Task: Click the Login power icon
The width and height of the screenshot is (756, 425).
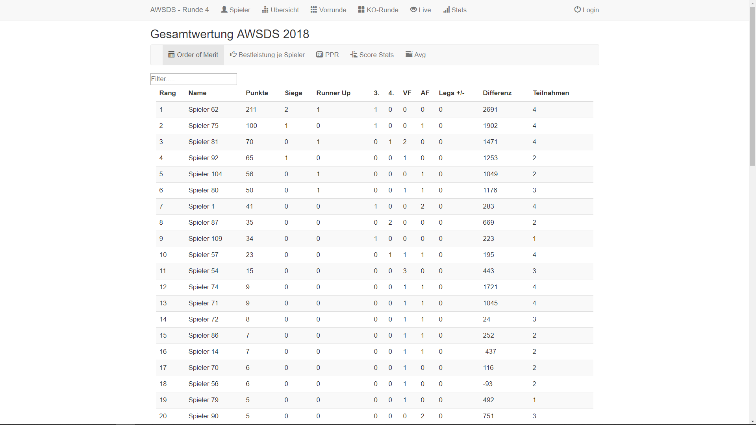Action: click(577, 9)
